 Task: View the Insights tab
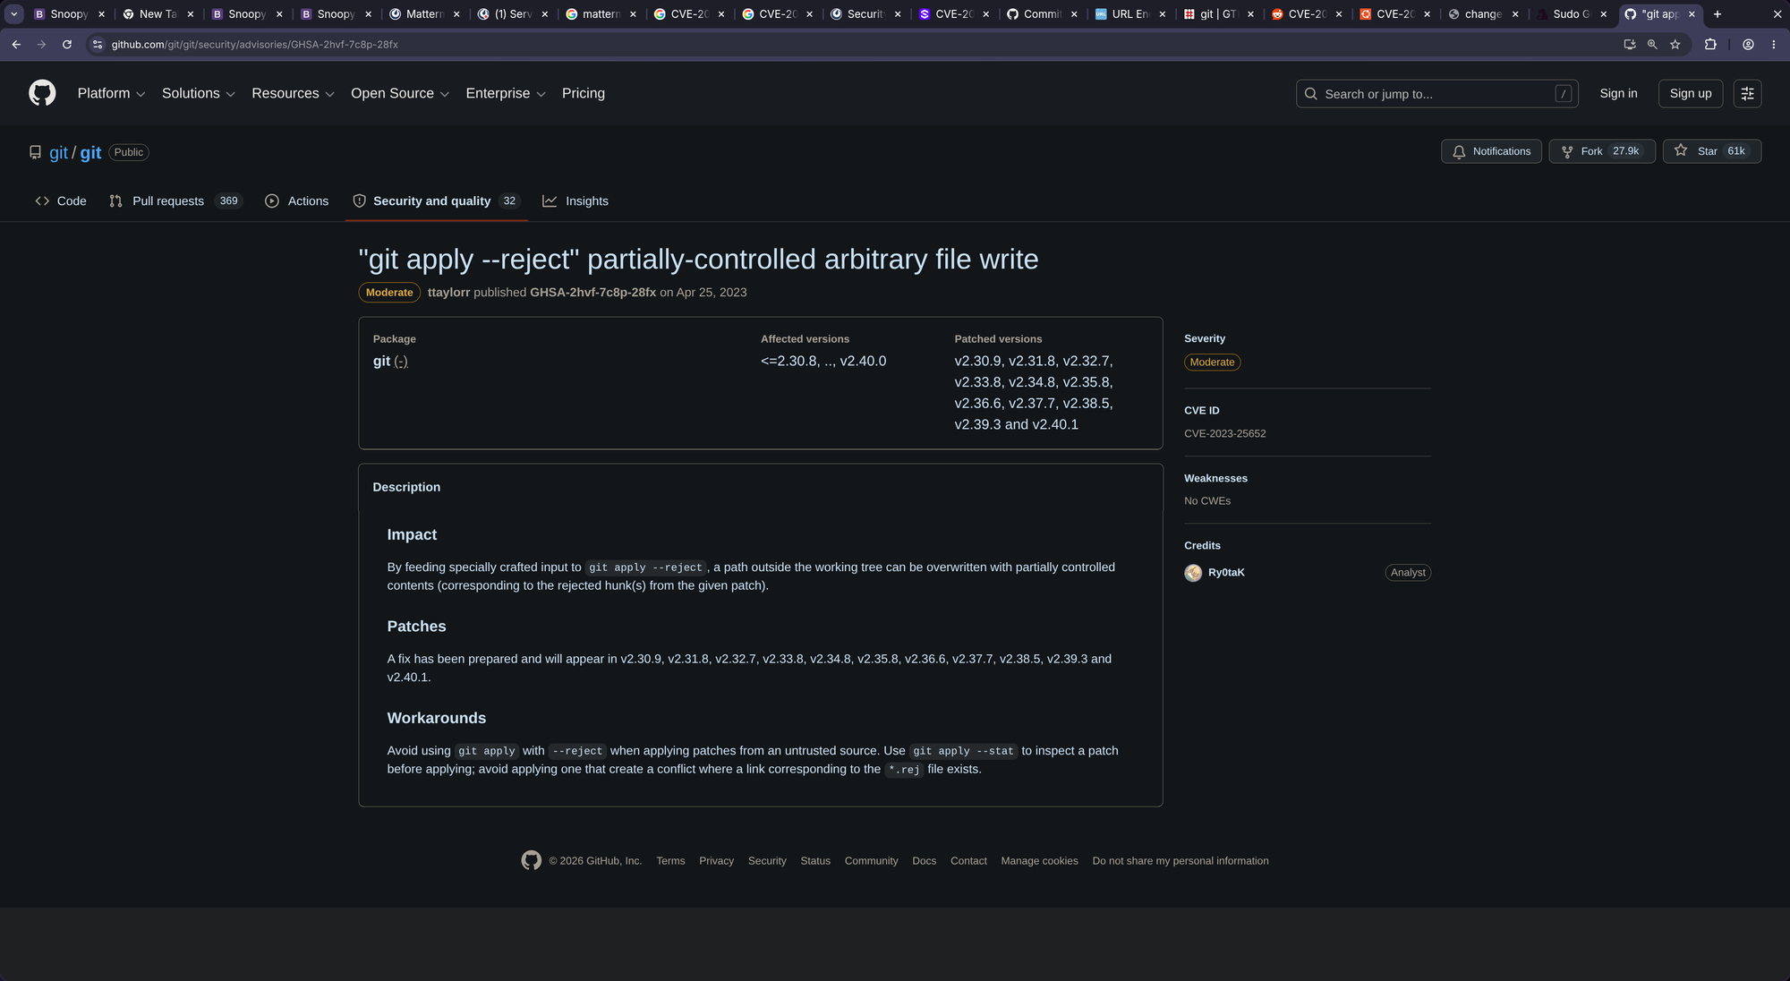coord(575,201)
